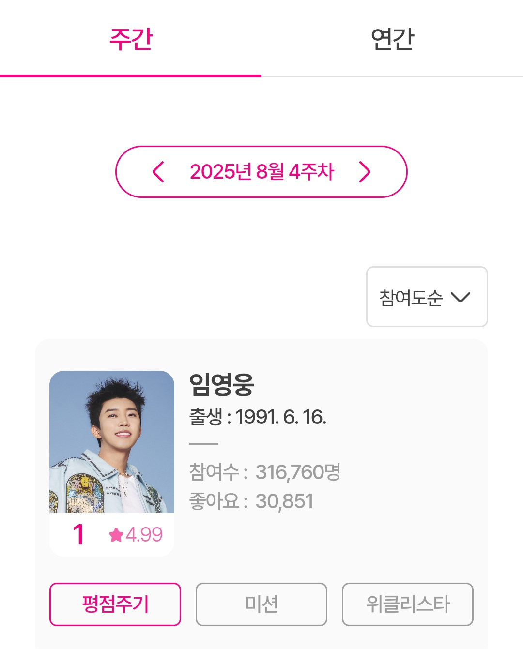The height and width of the screenshot is (649, 523).
Task: Click the pink underline beneath 주간
Action: point(131,75)
